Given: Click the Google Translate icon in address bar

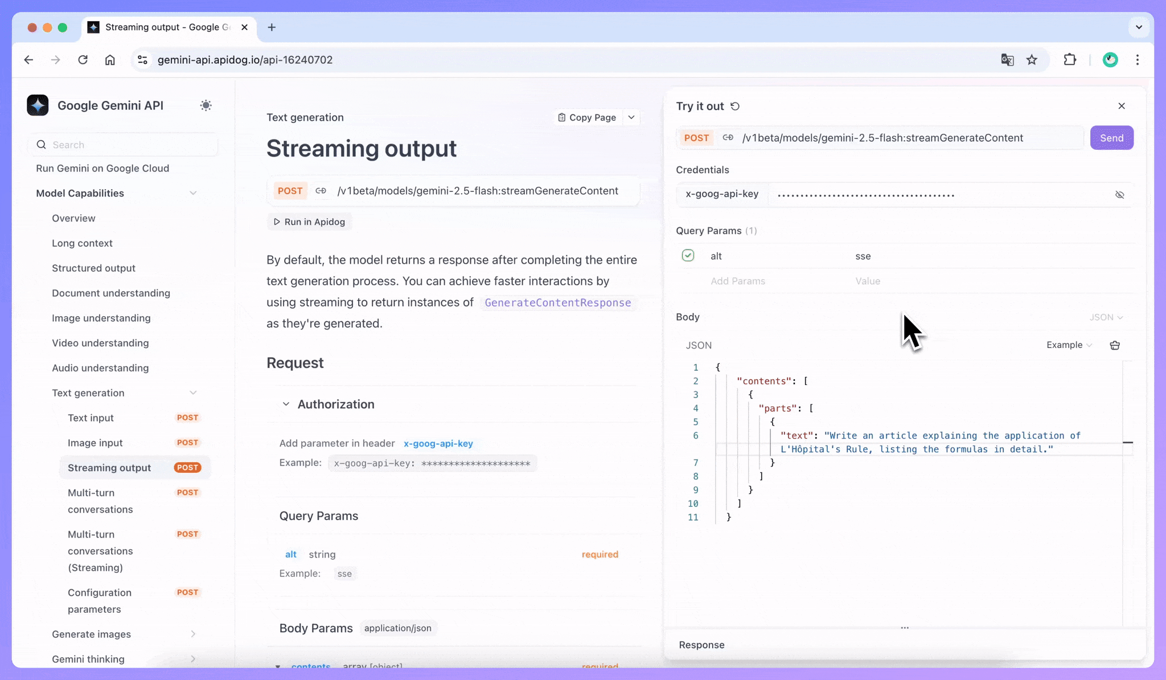Looking at the screenshot, I should 1007,60.
